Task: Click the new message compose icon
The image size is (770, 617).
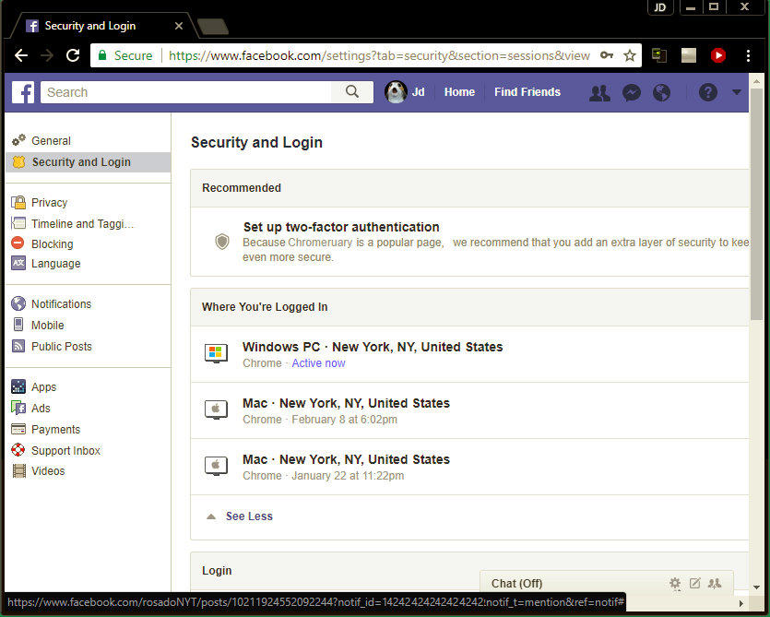Action: [x=694, y=583]
